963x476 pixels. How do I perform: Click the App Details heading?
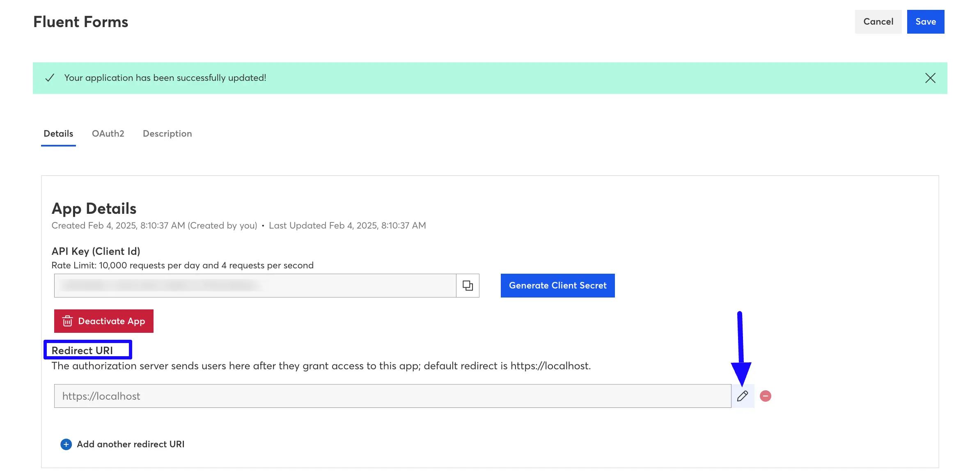tap(94, 209)
